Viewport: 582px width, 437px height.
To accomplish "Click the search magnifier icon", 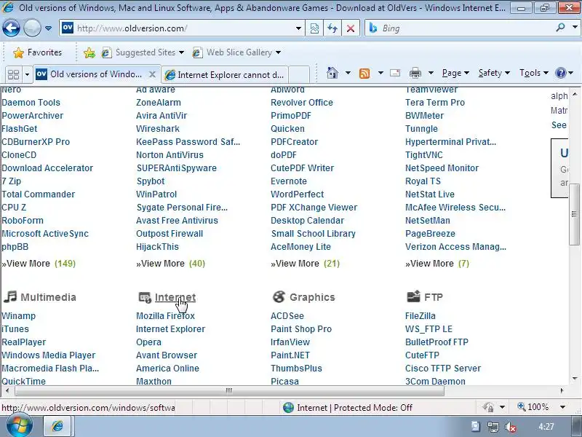I will tap(561, 28).
